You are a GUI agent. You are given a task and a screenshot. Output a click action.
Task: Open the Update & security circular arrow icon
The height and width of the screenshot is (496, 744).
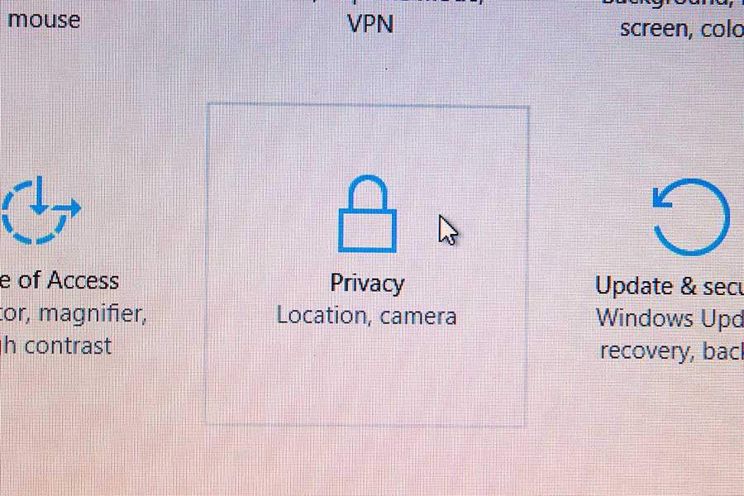691,217
